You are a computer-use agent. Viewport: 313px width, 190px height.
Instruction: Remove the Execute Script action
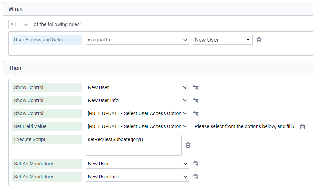point(188,145)
